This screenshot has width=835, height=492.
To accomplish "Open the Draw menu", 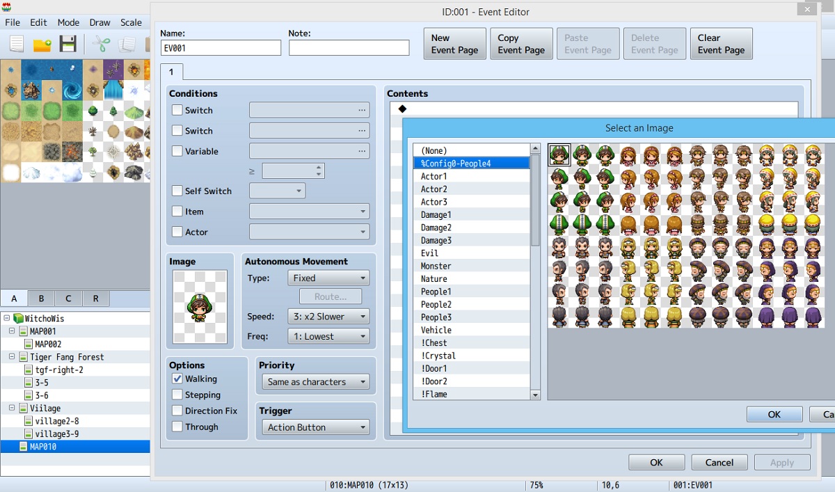I will click(100, 22).
